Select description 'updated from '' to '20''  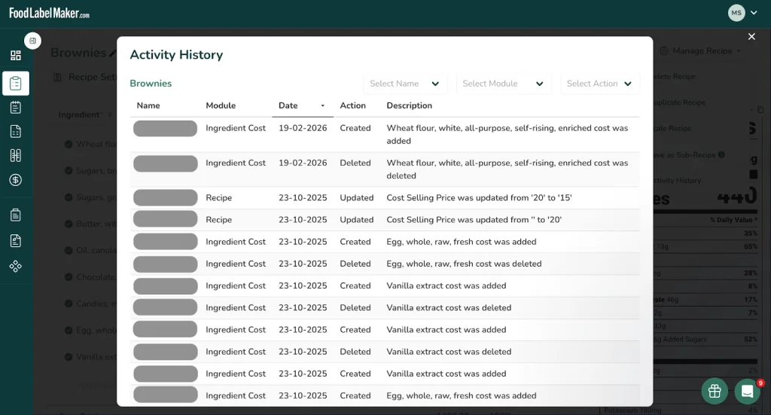pyautogui.click(x=474, y=220)
